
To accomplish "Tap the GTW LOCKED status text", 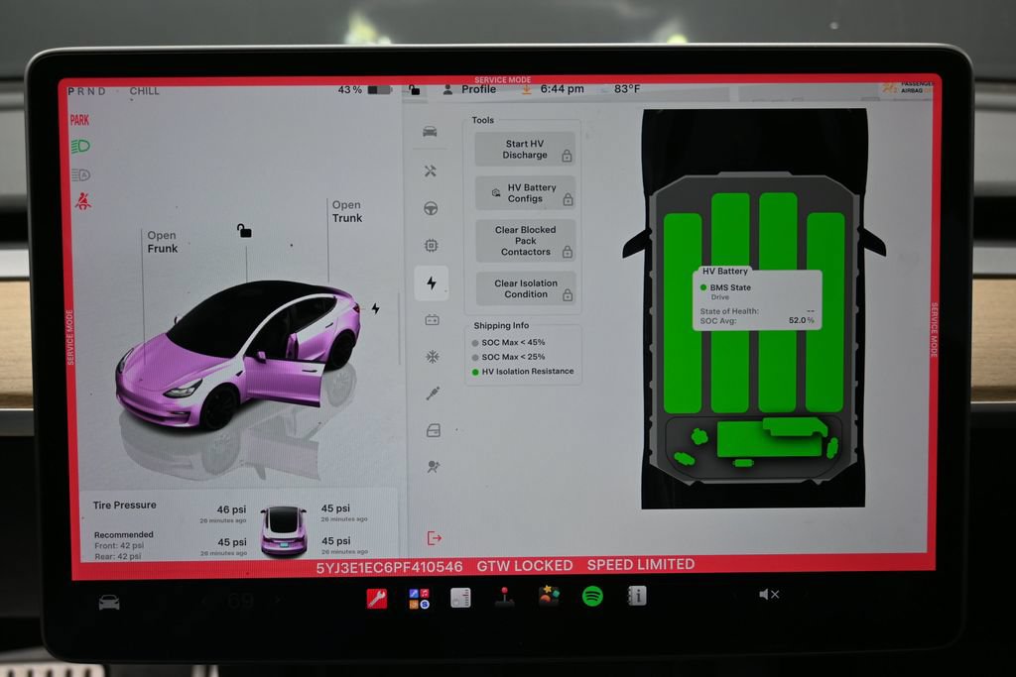I will pos(525,566).
